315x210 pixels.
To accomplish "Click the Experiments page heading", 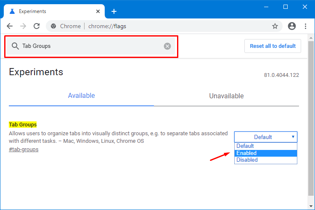I will [x=36, y=72].
